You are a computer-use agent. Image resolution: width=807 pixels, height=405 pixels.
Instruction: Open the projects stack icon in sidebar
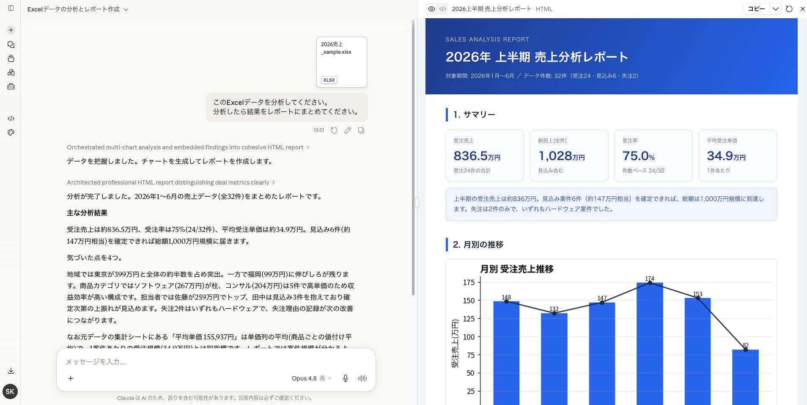pos(11,58)
